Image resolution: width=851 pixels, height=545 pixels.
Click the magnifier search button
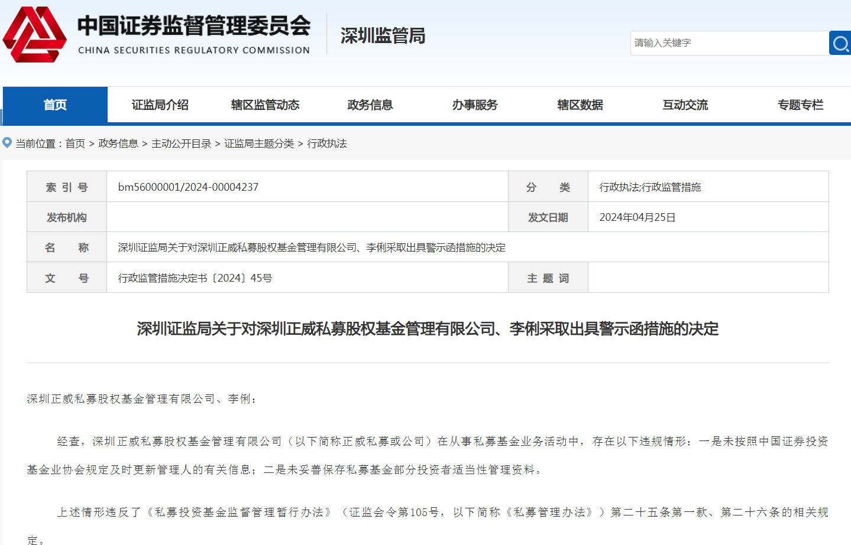point(840,43)
